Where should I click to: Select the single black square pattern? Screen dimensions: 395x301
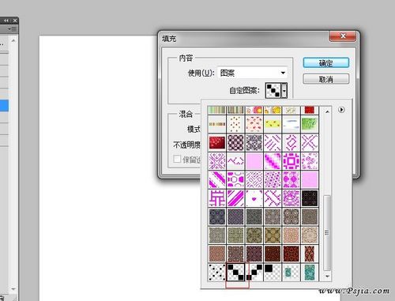click(x=273, y=273)
